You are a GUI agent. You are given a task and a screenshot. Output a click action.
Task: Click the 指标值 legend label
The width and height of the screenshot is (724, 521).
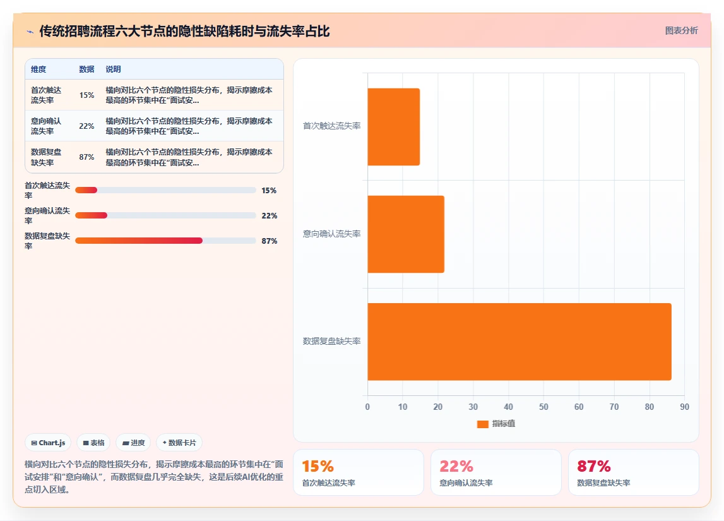pos(503,424)
